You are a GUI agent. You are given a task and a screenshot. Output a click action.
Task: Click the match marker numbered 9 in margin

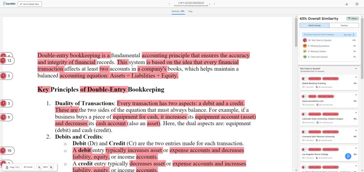[6, 117]
